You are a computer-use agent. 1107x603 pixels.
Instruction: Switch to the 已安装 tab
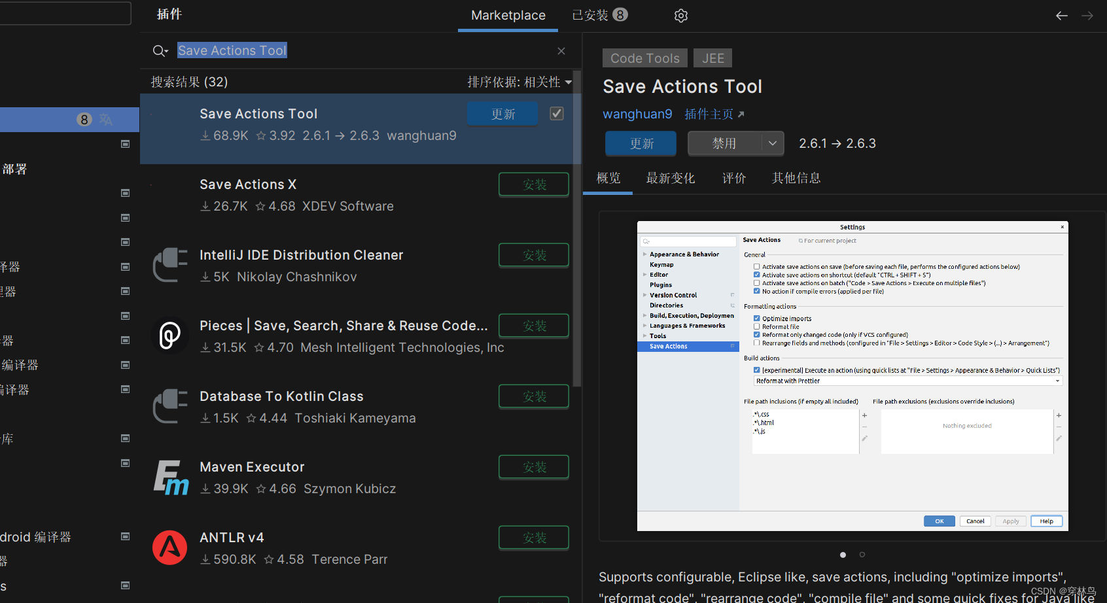tap(599, 15)
